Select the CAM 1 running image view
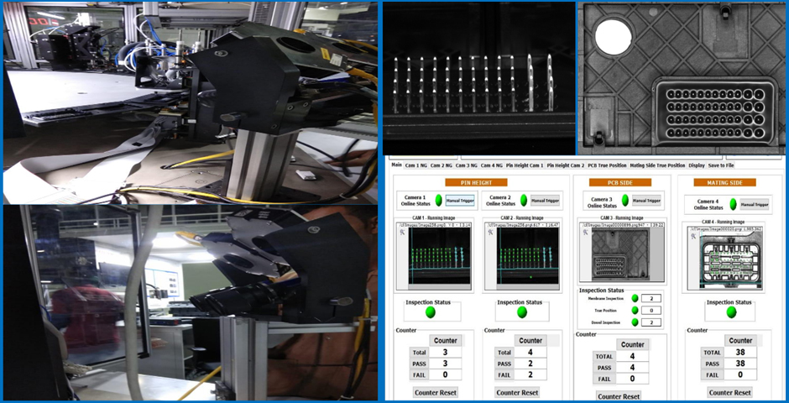The image size is (789, 403). pos(434,256)
